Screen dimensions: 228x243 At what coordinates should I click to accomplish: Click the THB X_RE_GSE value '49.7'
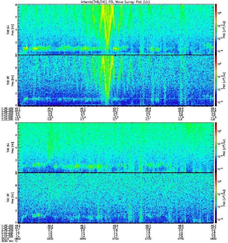pos(18,109)
